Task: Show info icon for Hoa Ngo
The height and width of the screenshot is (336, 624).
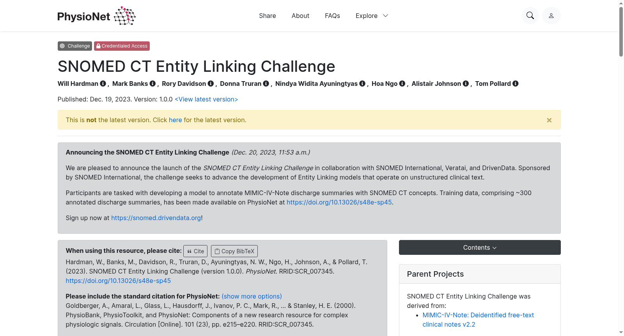Action: (402, 84)
